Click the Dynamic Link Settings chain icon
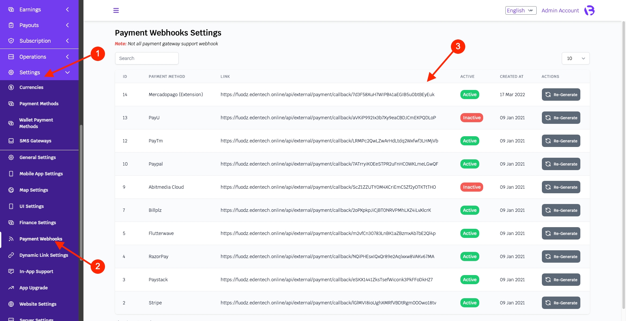Image resolution: width=626 pixels, height=321 pixels. (11, 255)
